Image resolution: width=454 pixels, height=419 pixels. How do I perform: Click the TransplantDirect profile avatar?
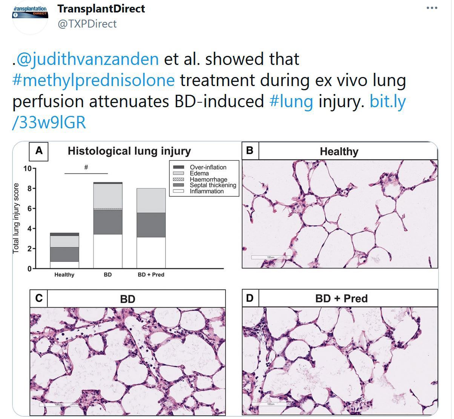29,17
